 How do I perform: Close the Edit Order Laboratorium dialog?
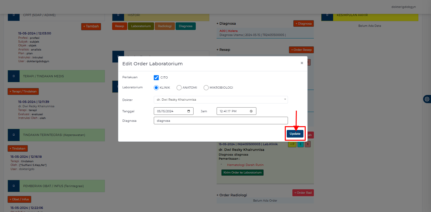click(302, 63)
